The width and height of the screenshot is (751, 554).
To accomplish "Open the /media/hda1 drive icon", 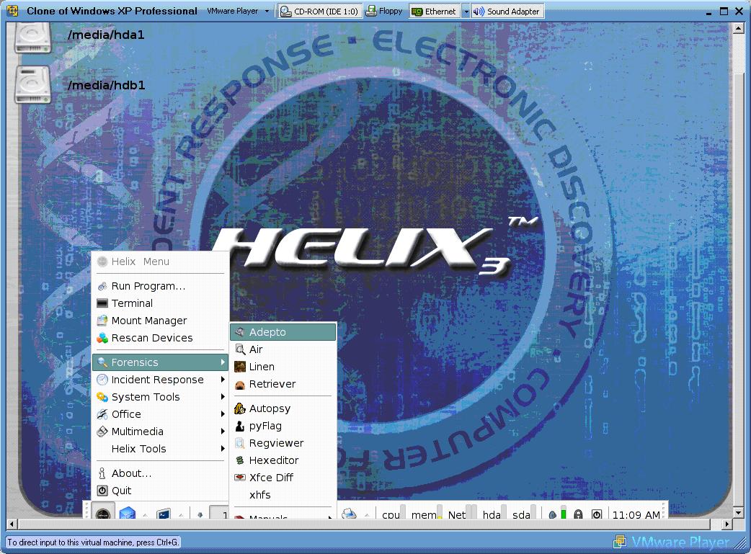I will 32,37.
